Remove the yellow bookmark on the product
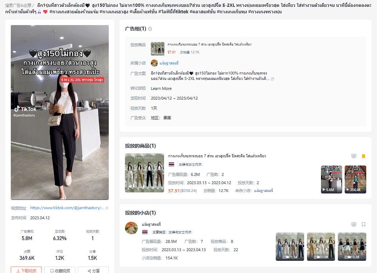This screenshot has height=273, width=377. coord(363,156)
